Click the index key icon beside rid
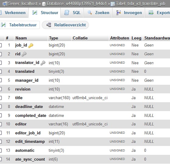The image size is (170, 168). pyautogui.click(x=24, y=54)
